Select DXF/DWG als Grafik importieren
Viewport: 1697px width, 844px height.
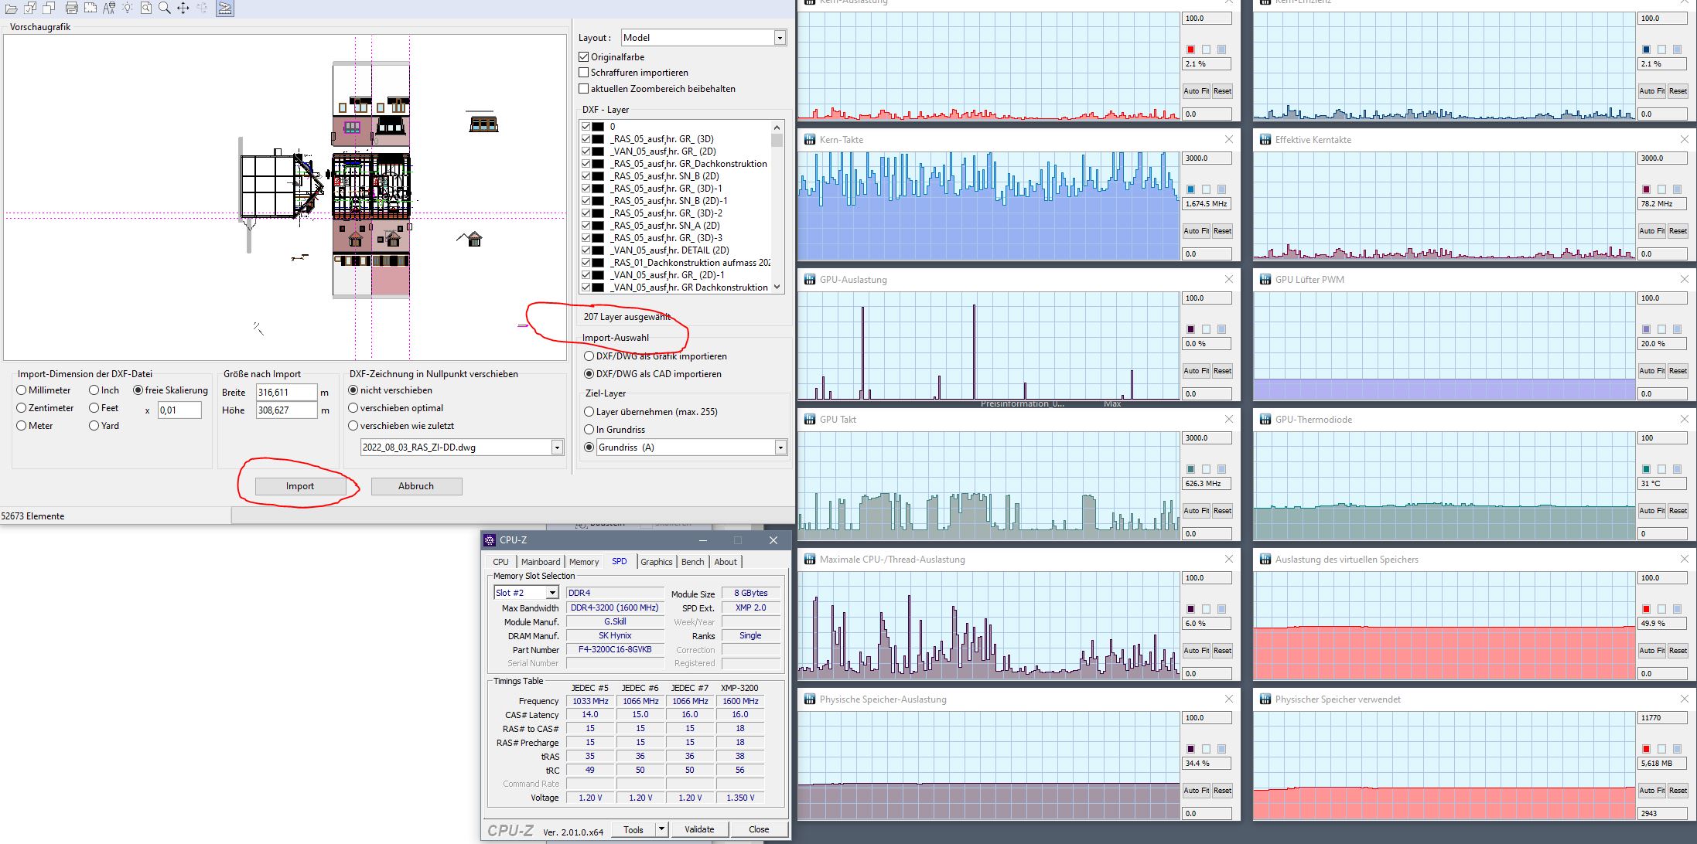pos(589,356)
